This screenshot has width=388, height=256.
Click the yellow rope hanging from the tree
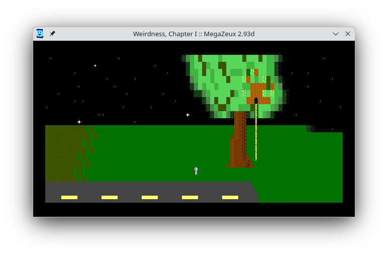point(256,132)
